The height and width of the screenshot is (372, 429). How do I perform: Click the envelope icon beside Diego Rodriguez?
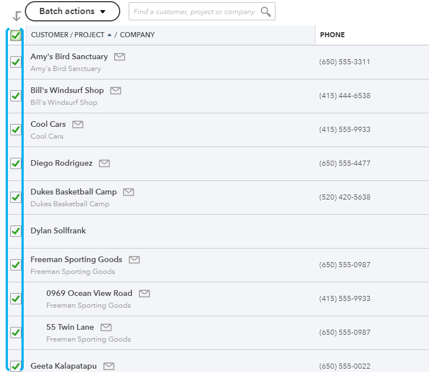[x=104, y=163]
